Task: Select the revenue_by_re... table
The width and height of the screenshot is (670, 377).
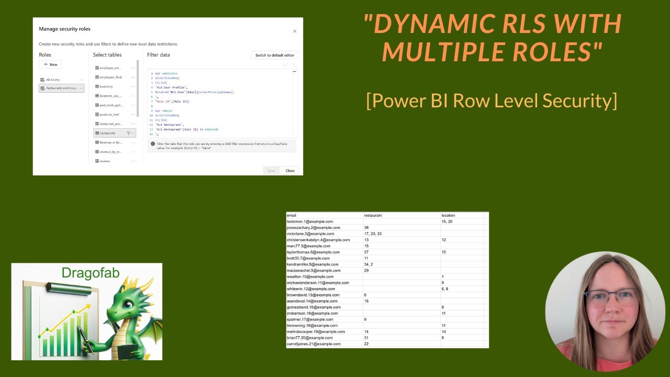Action: pyautogui.click(x=115, y=152)
